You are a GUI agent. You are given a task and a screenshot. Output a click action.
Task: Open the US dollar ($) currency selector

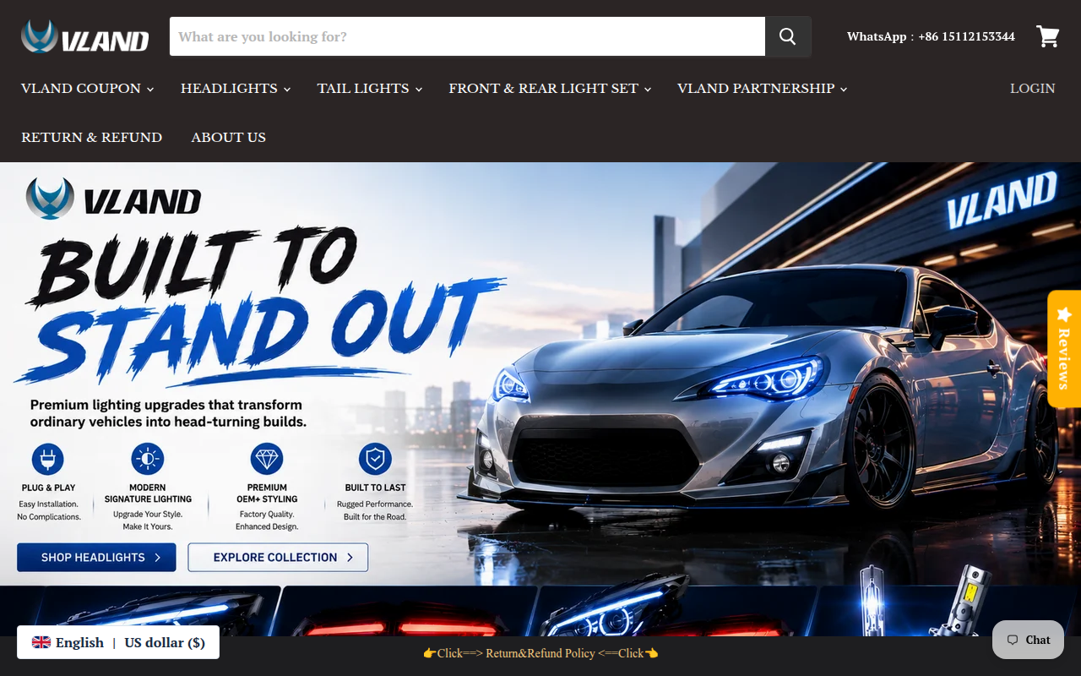(165, 642)
